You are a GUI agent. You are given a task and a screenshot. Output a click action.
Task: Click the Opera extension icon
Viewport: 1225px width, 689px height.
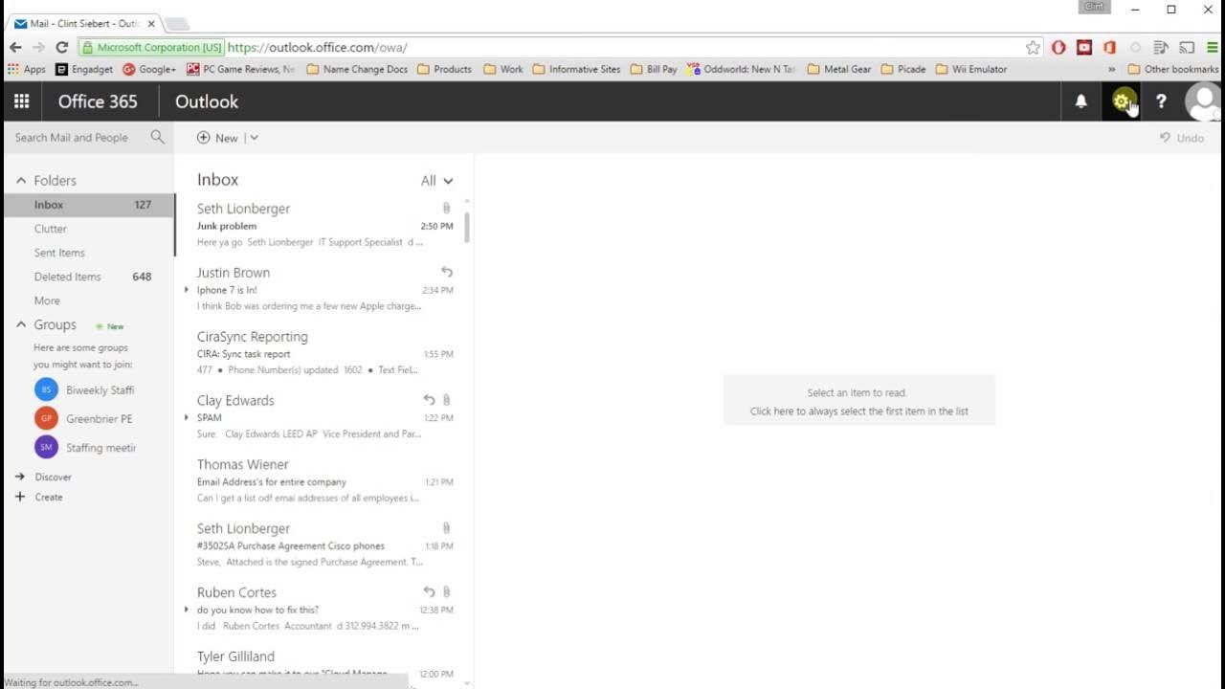coord(1058,47)
